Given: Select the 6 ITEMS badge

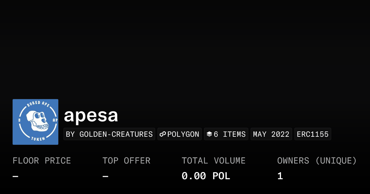Looking at the screenshot, I should tap(229, 134).
